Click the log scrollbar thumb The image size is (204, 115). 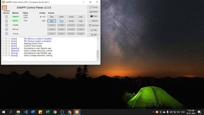[x=98, y=54]
